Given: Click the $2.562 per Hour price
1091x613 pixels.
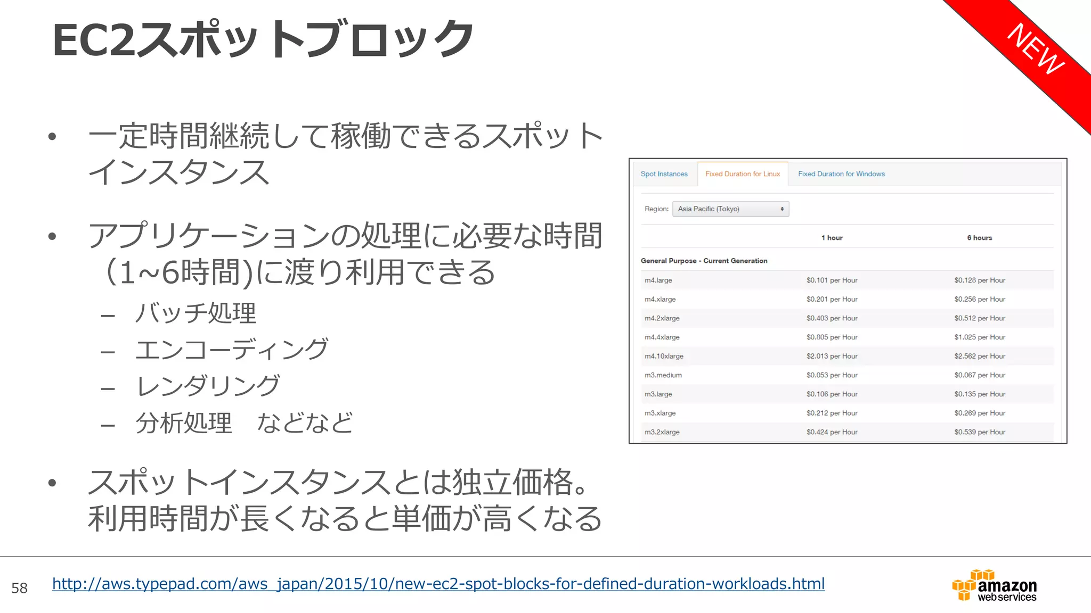Looking at the screenshot, I should click(980, 356).
